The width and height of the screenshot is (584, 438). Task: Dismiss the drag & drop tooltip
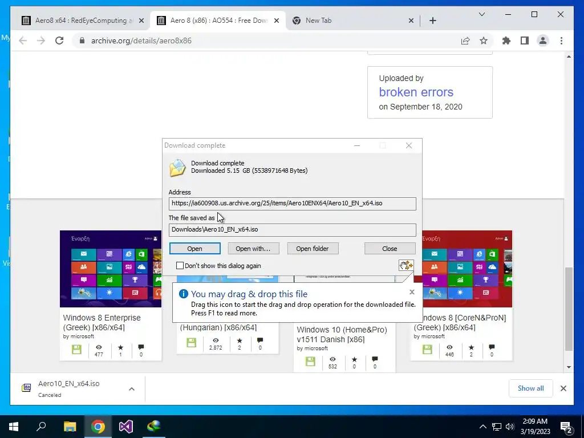412,292
